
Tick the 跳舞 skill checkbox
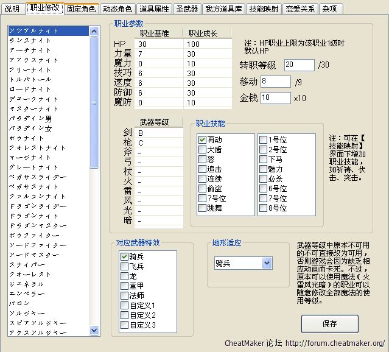(203, 208)
